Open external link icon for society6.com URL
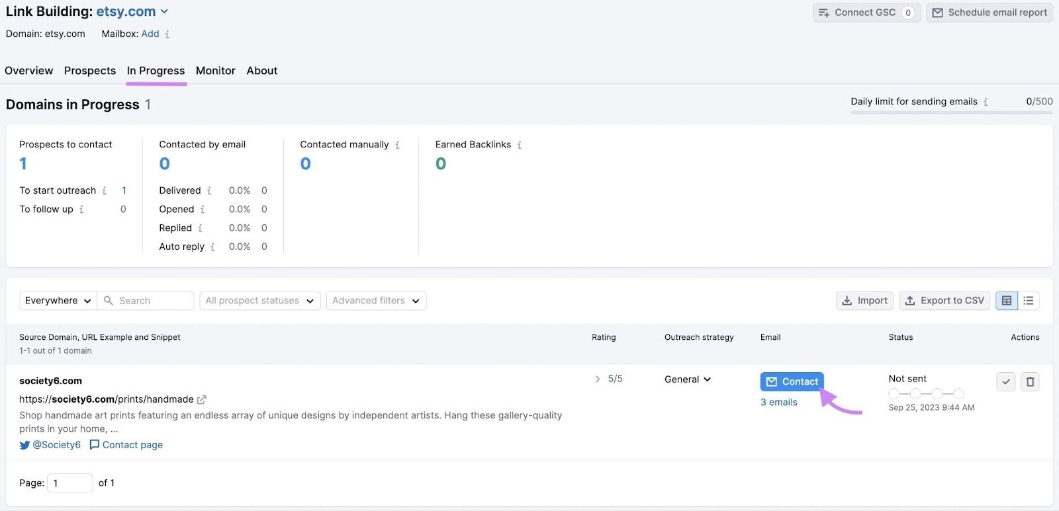This screenshot has width=1059, height=511. [202, 399]
